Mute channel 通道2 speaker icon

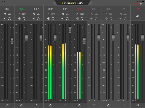[19, 19]
